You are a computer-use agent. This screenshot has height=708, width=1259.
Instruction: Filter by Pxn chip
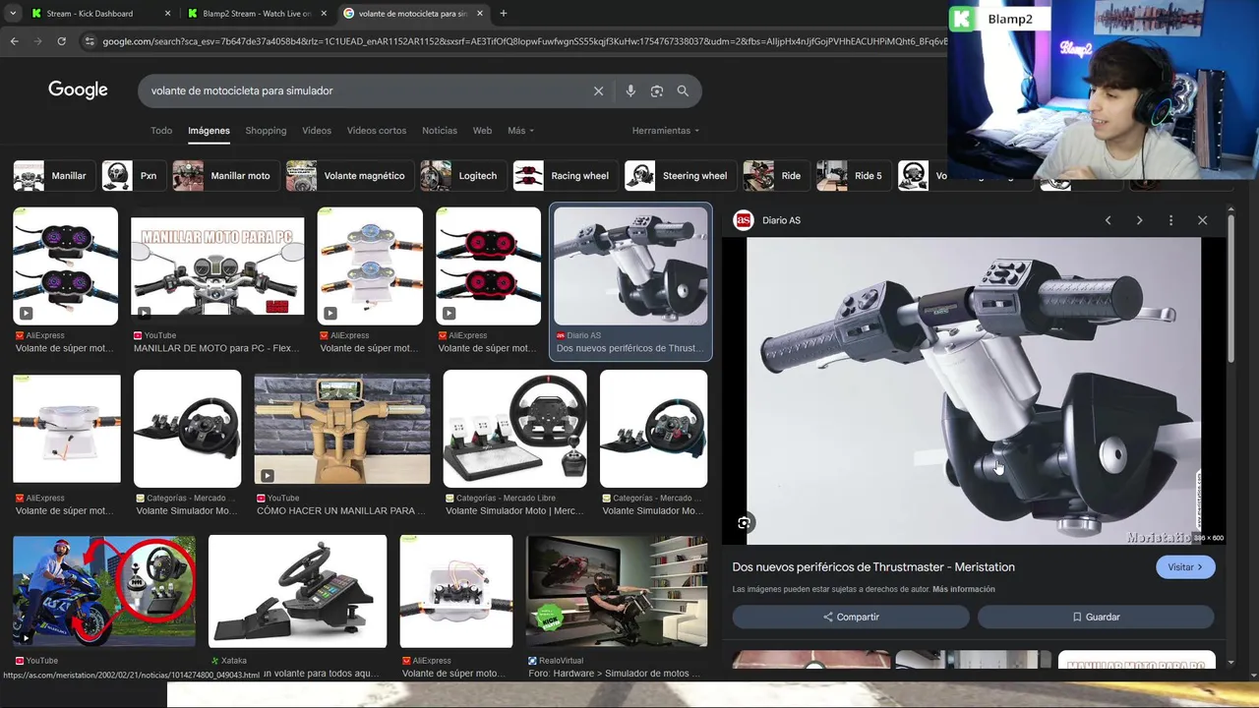(134, 176)
